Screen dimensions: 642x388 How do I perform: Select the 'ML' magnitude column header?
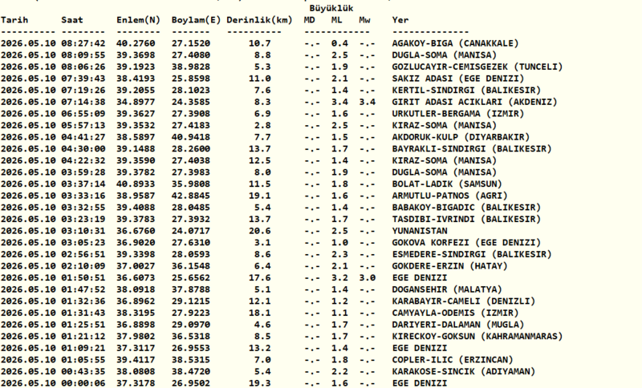tap(336, 20)
